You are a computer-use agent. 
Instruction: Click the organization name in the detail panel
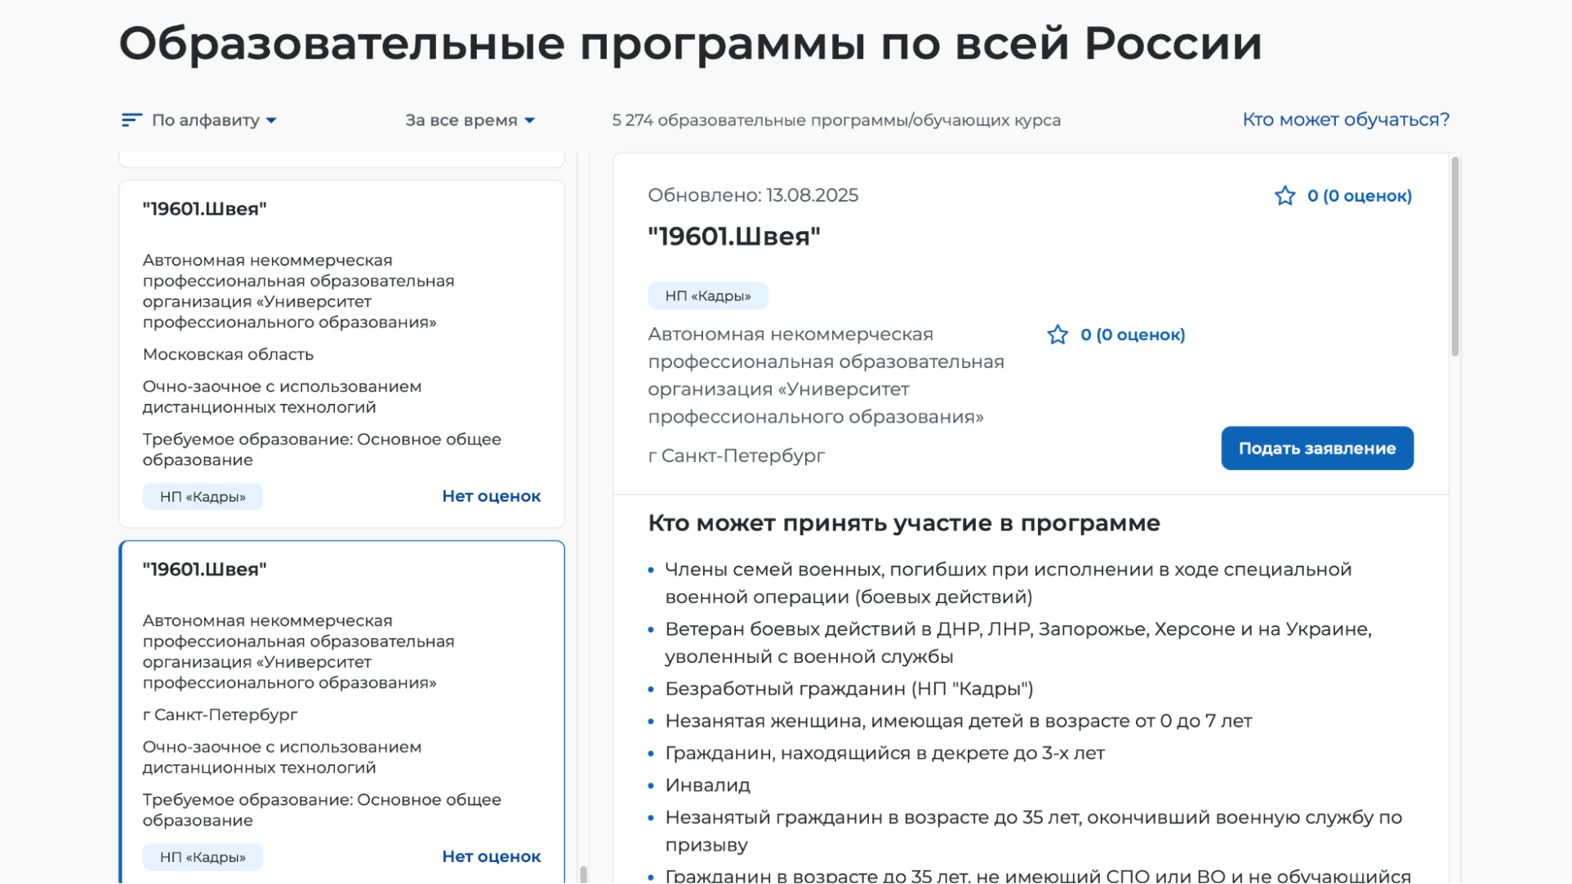[826, 375]
